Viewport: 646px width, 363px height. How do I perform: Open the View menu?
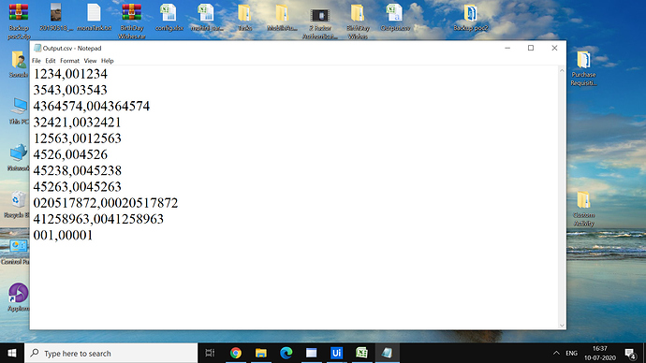tap(90, 61)
